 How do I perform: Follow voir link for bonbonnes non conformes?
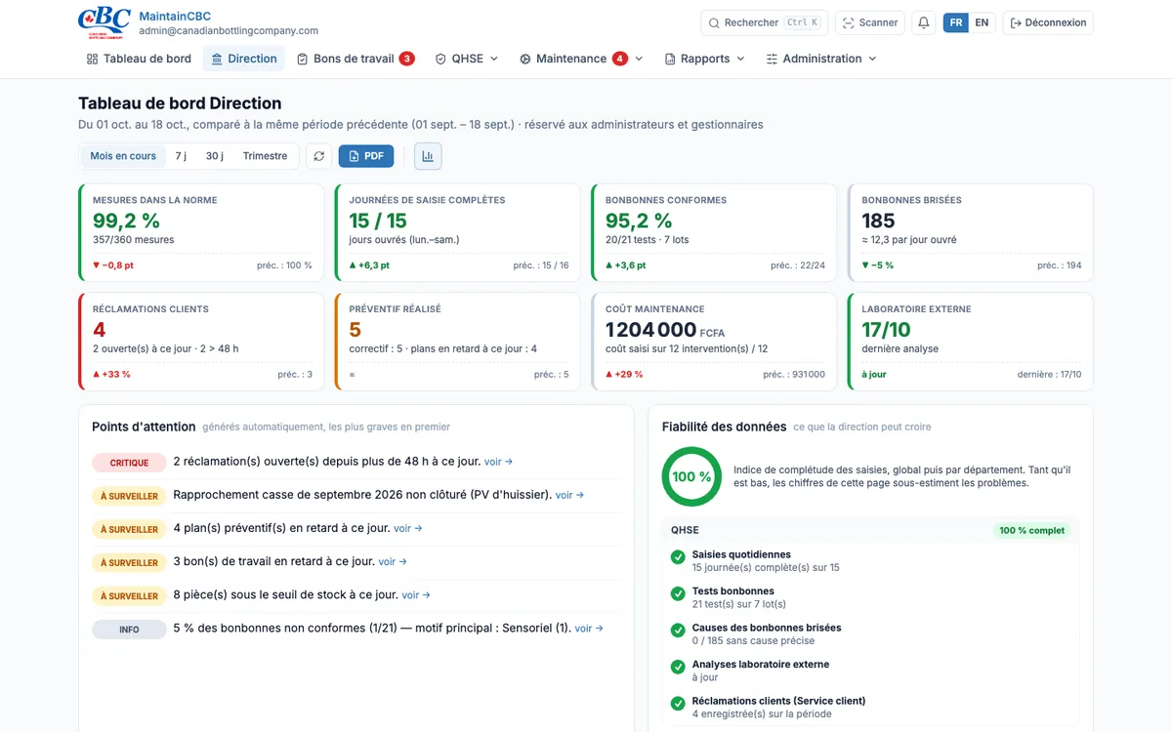(x=589, y=629)
